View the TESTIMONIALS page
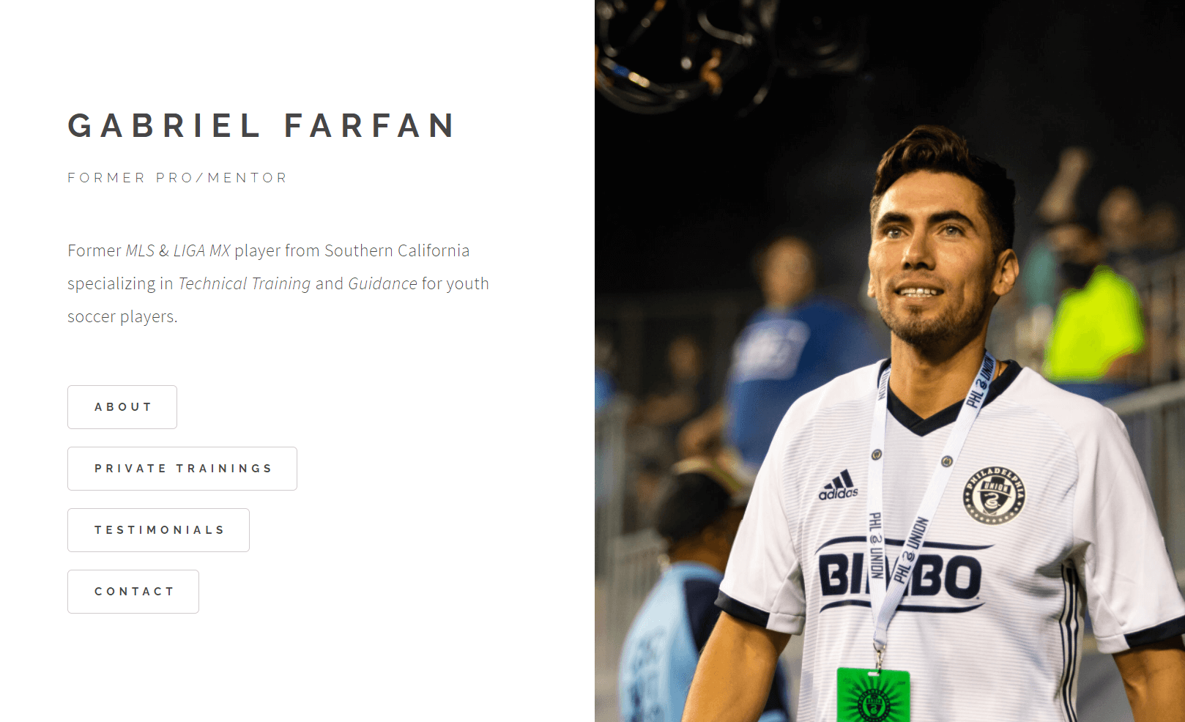This screenshot has width=1185, height=722. pos(158,530)
